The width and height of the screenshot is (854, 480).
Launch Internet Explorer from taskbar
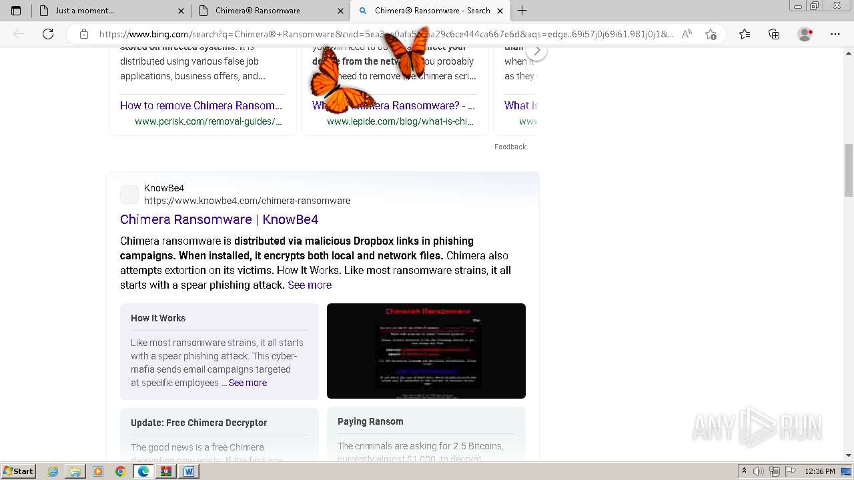[53, 471]
